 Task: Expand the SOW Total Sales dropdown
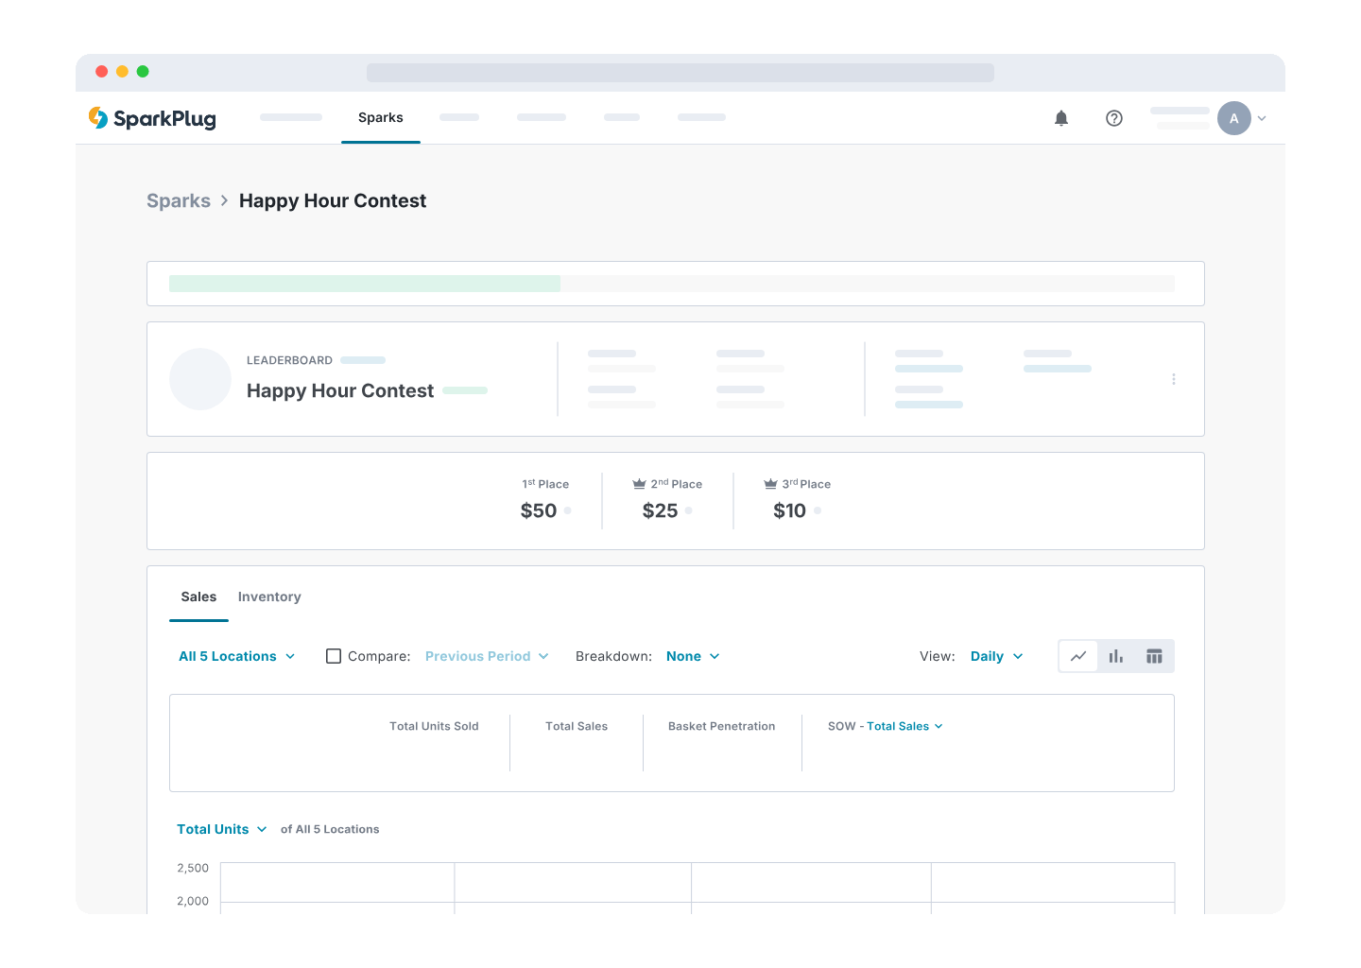click(x=904, y=726)
